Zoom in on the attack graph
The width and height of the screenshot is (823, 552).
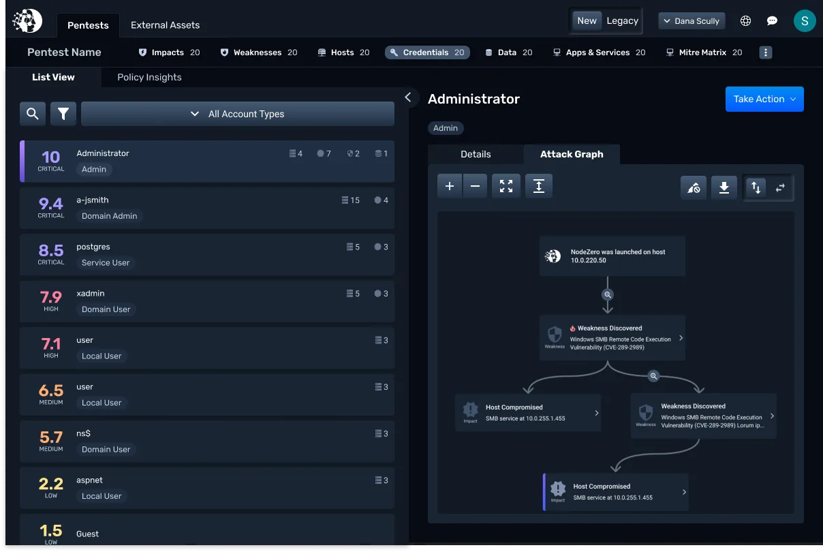pos(450,186)
